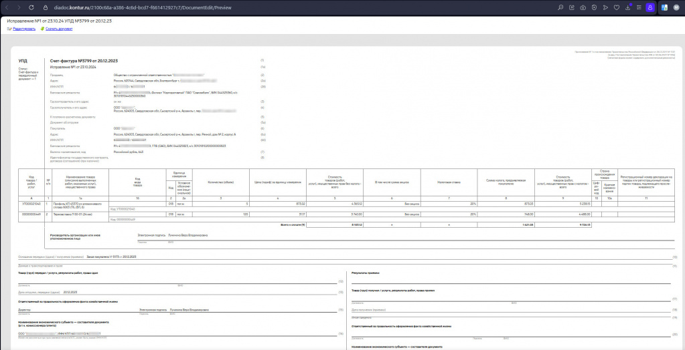Go back with the browser back arrow
This screenshot has width=685, height=350.
pos(7,7)
